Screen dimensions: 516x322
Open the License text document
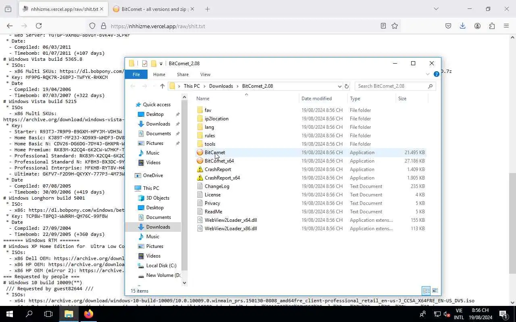(x=212, y=195)
